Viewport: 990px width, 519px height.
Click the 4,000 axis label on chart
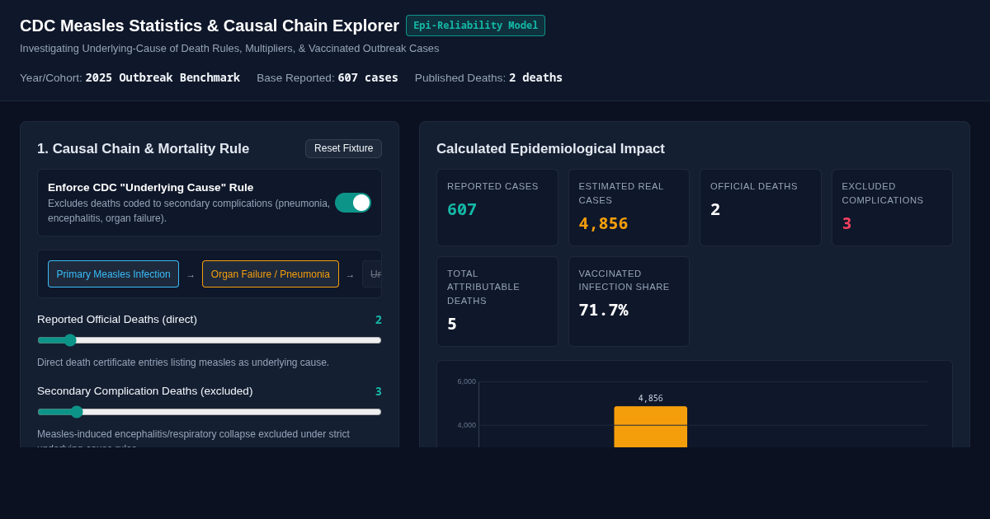point(466,425)
